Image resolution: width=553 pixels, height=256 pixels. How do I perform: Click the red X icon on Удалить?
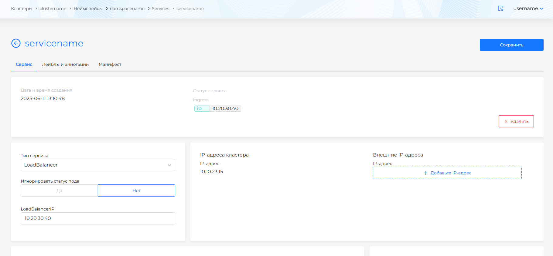point(506,121)
